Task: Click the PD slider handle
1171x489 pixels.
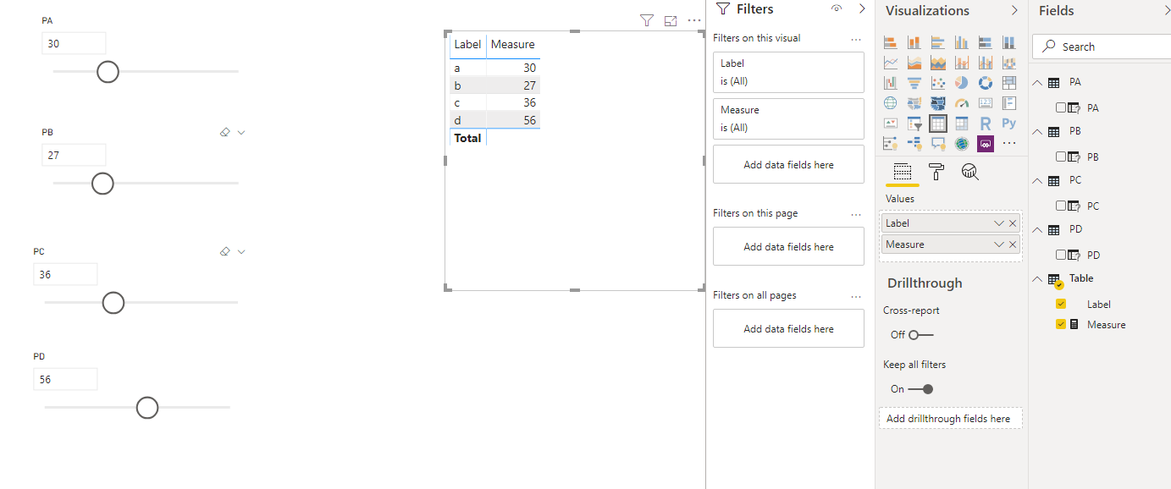Action: (x=147, y=408)
